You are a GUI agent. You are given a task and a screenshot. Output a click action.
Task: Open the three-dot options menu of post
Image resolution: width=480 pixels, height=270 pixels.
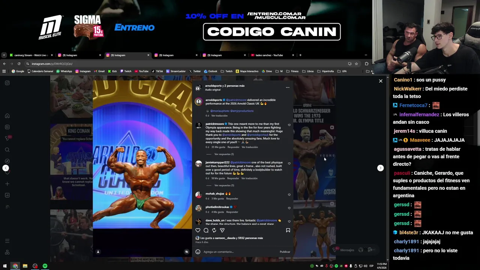coord(288,87)
